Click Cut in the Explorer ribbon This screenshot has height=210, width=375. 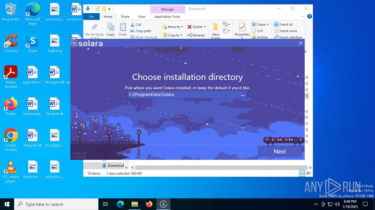136,24
